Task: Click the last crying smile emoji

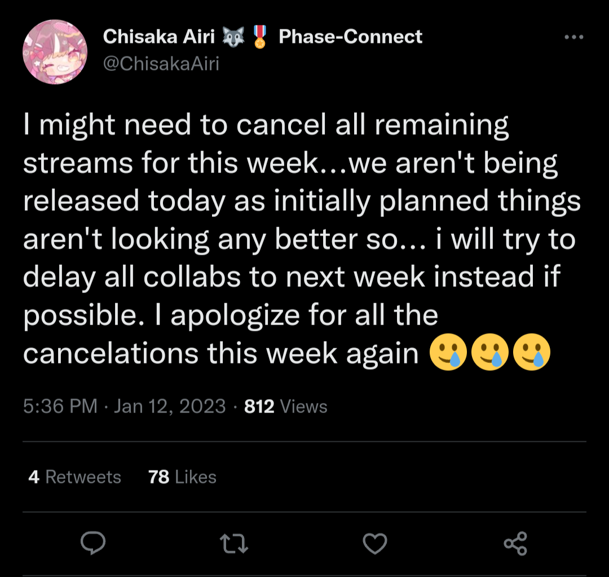Action: point(532,352)
